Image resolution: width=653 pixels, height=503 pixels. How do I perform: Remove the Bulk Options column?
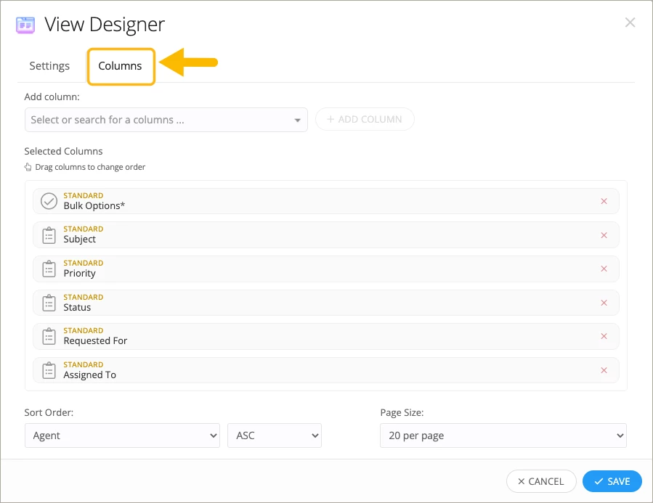604,201
